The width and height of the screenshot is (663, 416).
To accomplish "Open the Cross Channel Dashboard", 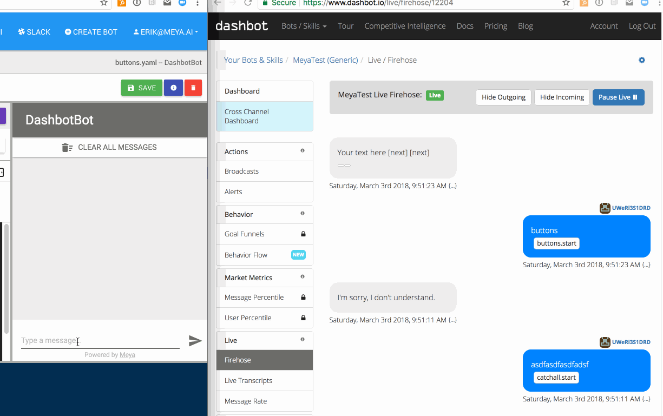I will (x=265, y=116).
